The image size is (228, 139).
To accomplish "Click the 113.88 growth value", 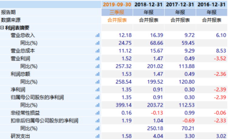I will point(187,66).
